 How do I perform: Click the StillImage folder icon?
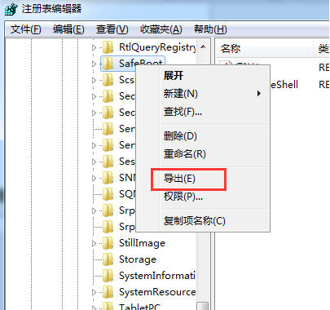pos(108,243)
